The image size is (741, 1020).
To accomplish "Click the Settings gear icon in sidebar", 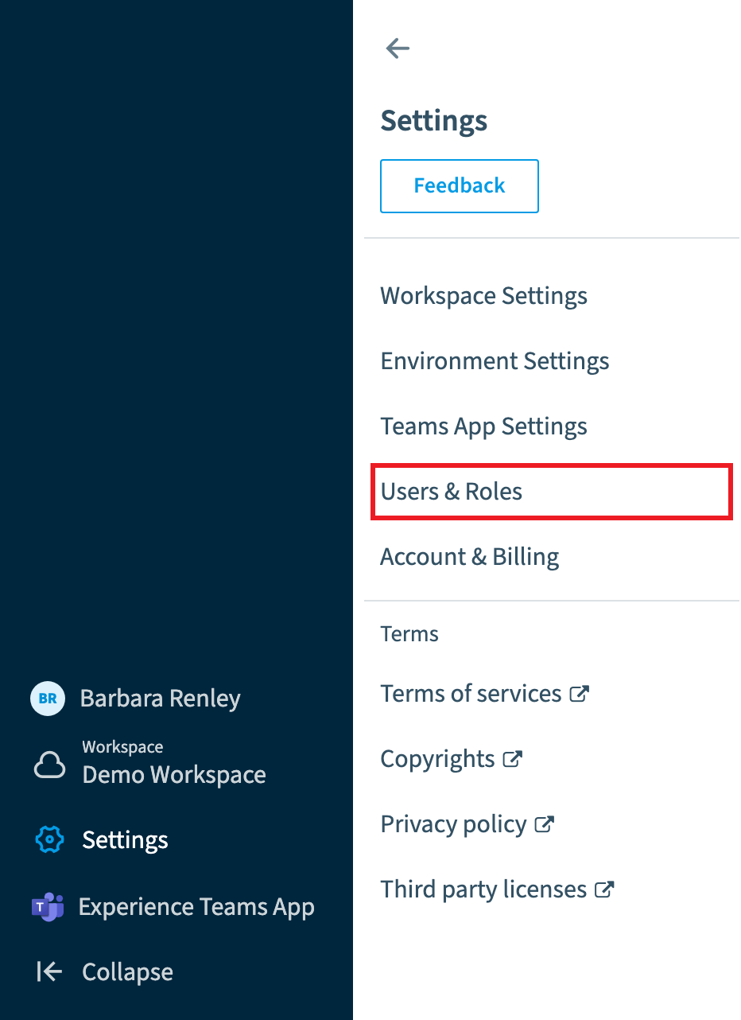I will click(49, 840).
